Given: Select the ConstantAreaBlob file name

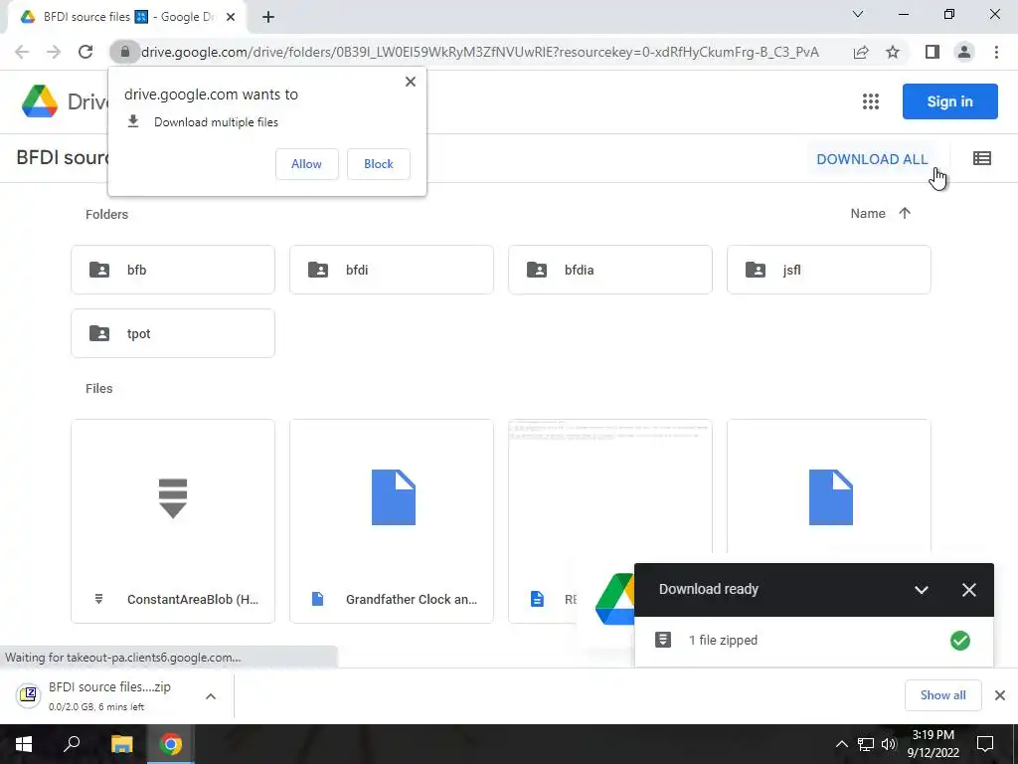Looking at the screenshot, I should tap(193, 600).
